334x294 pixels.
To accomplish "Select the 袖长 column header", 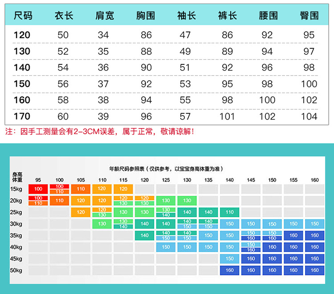I will [187, 16].
